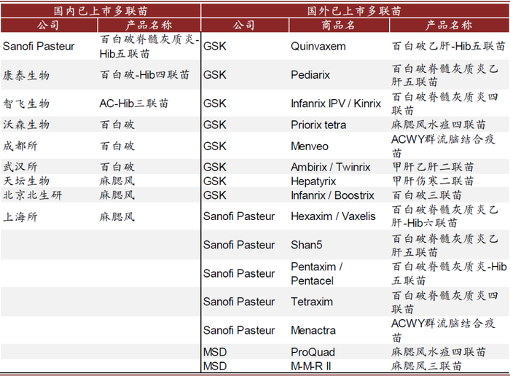The image size is (510, 376).
Task: Select 'GSK' in the Hepatyrix row
Action: [x=215, y=181]
